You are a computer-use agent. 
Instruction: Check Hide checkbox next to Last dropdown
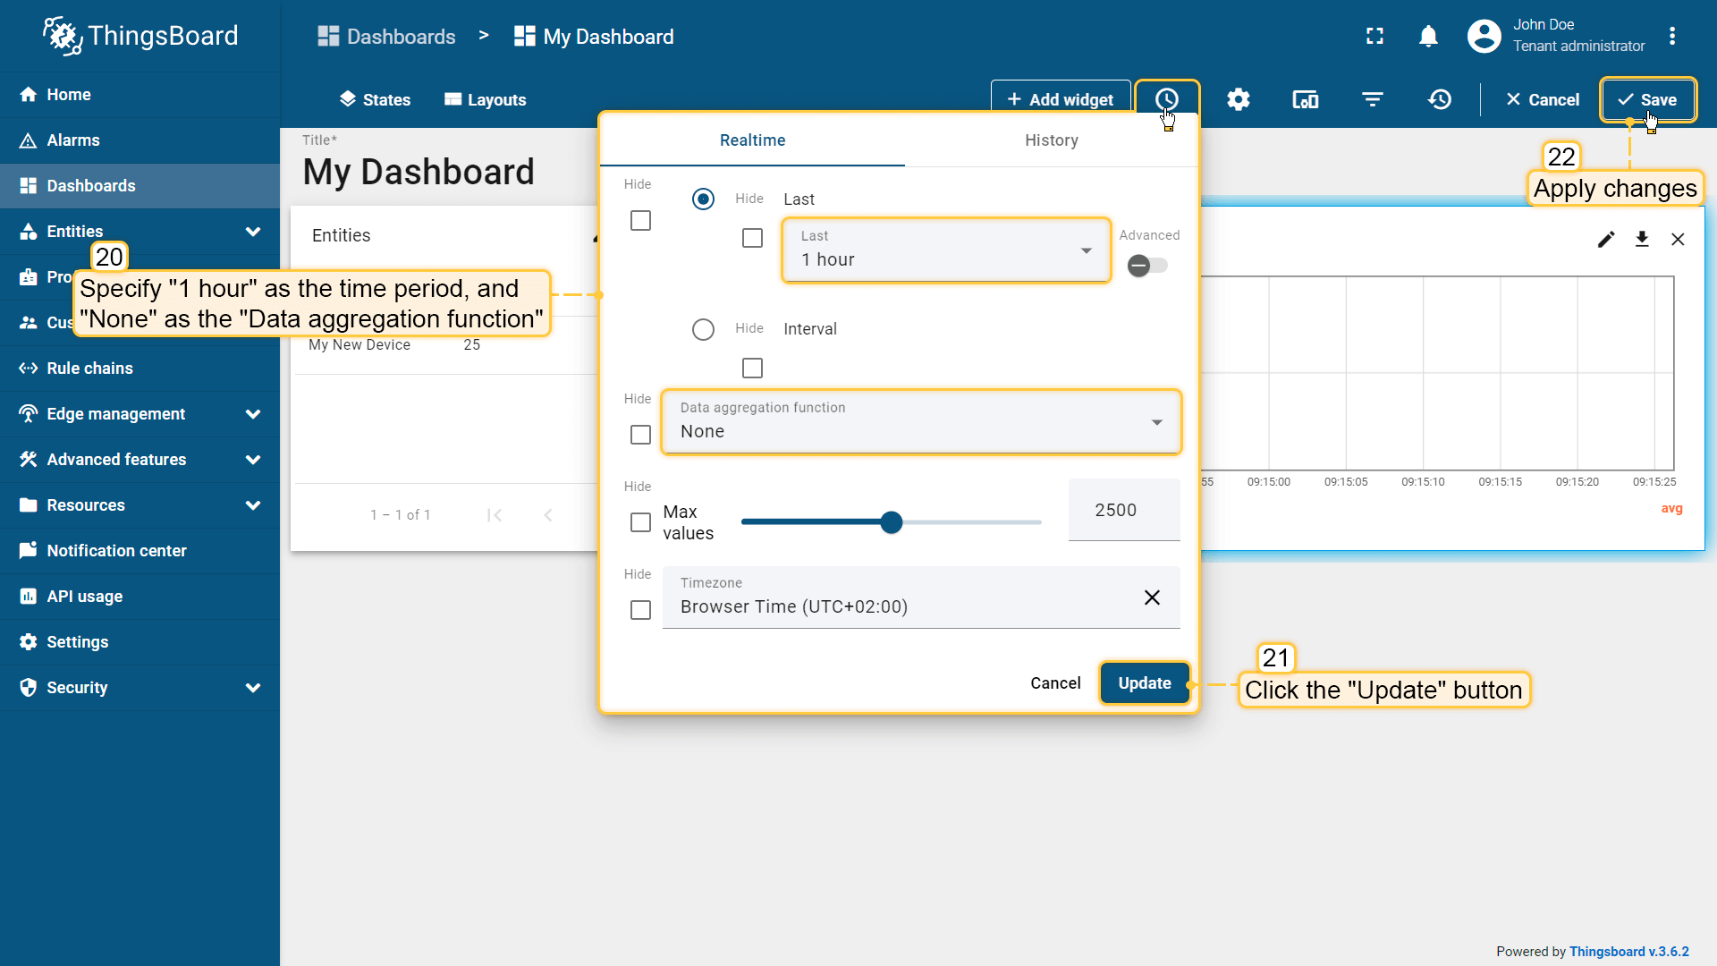[752, 238]
